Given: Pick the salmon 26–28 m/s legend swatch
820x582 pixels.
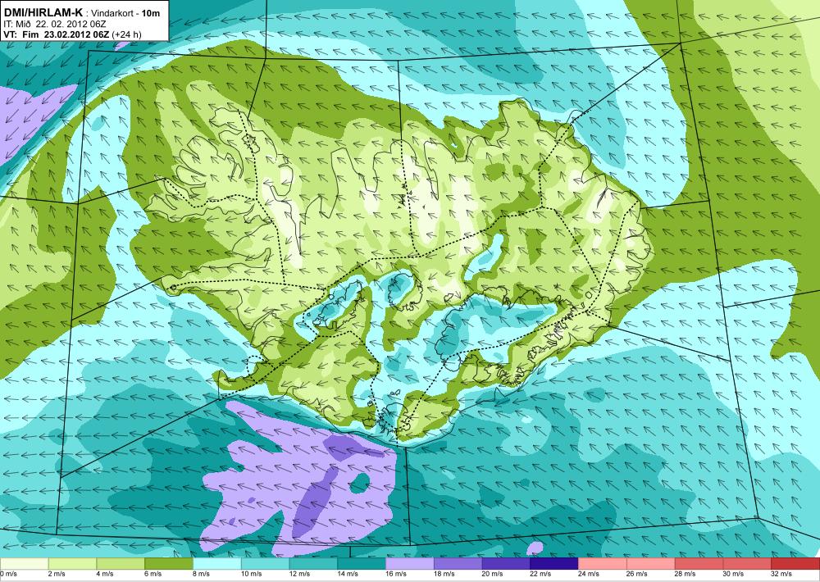Looking at the screenshot, I should (x=651, y=564).
